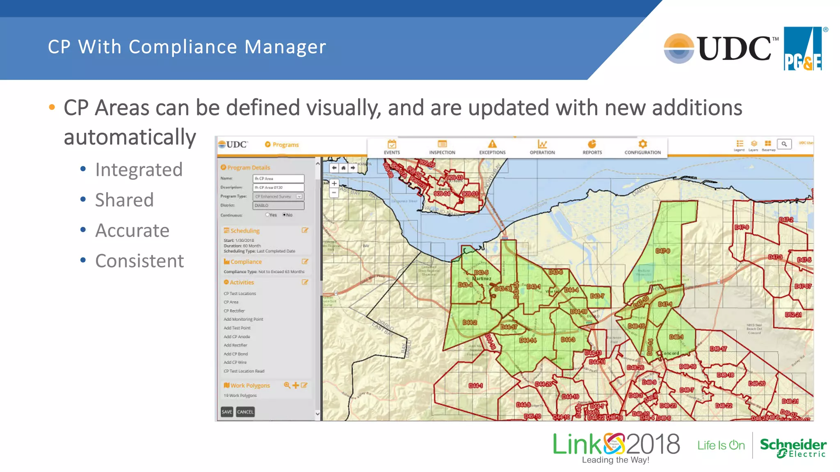The height and width of the screenshot is (472, 840).
Task: Zoom in on the map
Action: point(334,184)
